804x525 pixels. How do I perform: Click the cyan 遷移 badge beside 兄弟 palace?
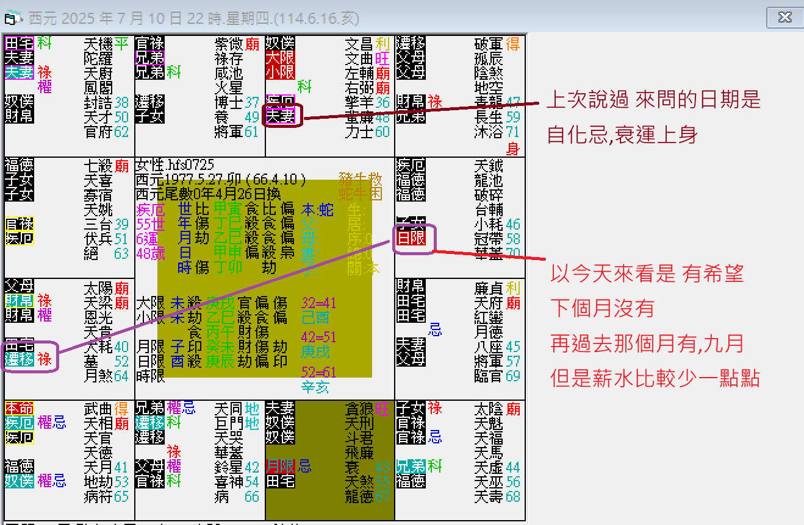(x=149, y=423)
